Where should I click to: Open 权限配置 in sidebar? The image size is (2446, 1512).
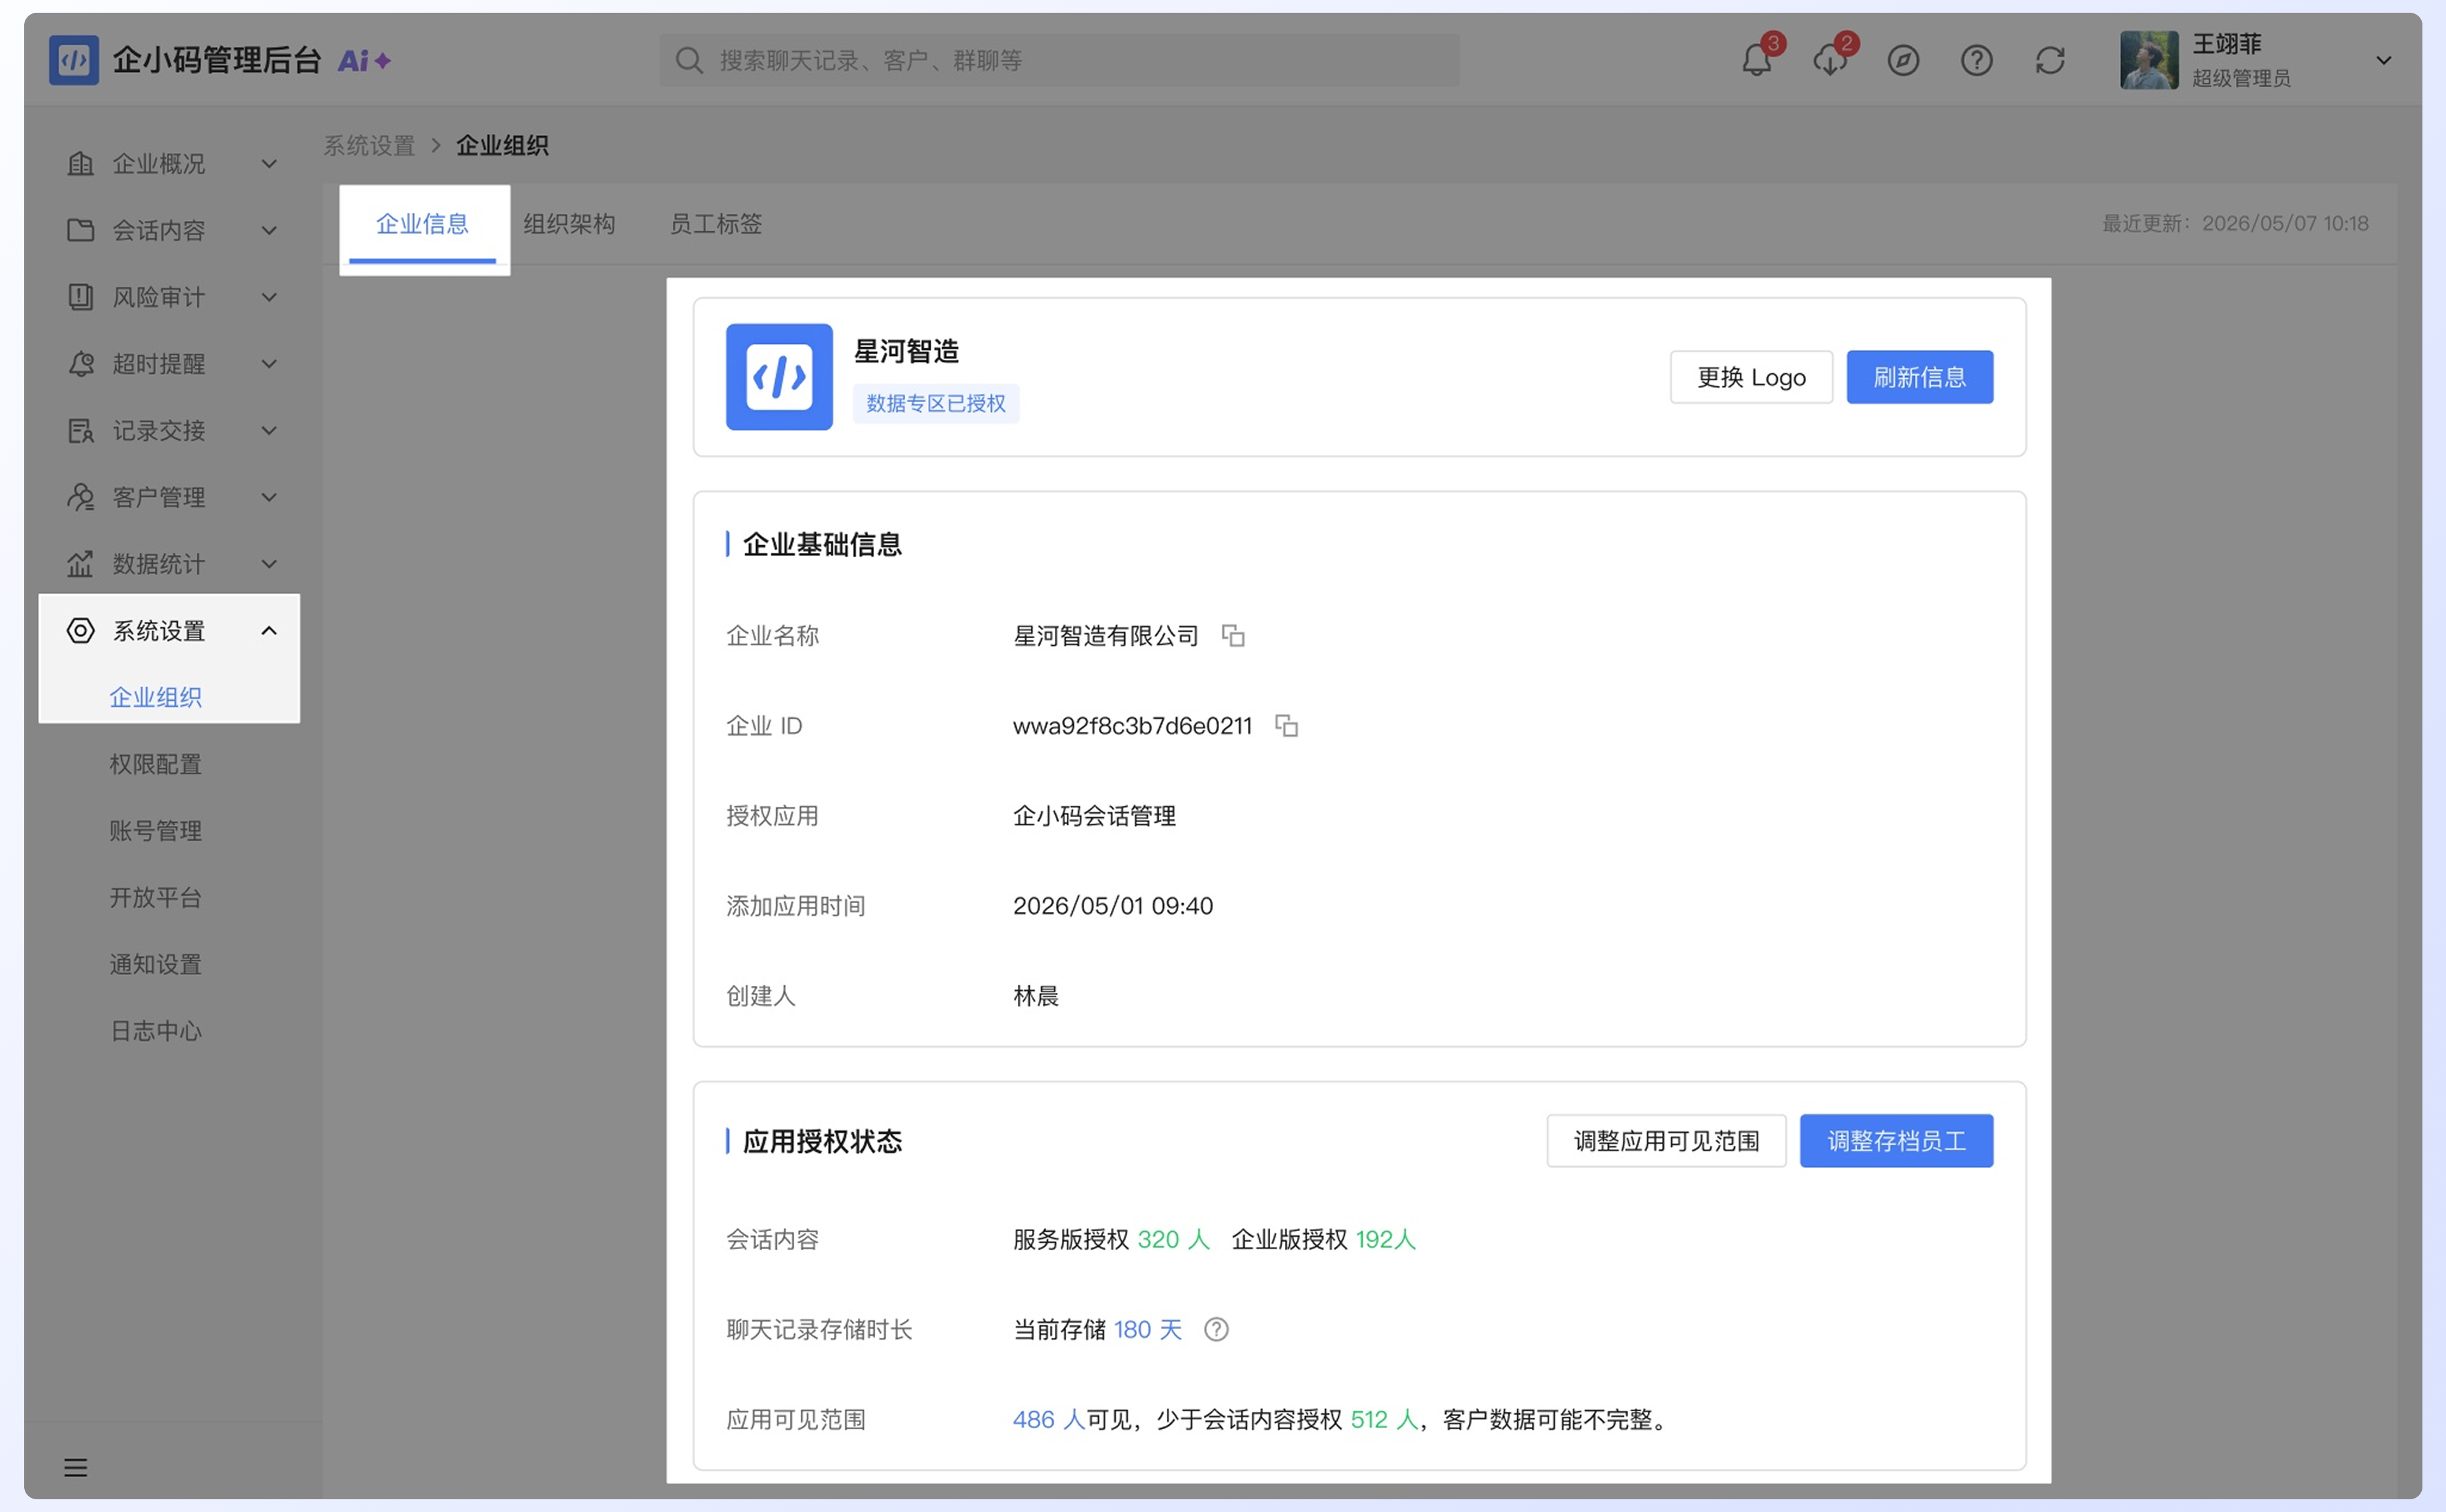(x=156, y=764)
